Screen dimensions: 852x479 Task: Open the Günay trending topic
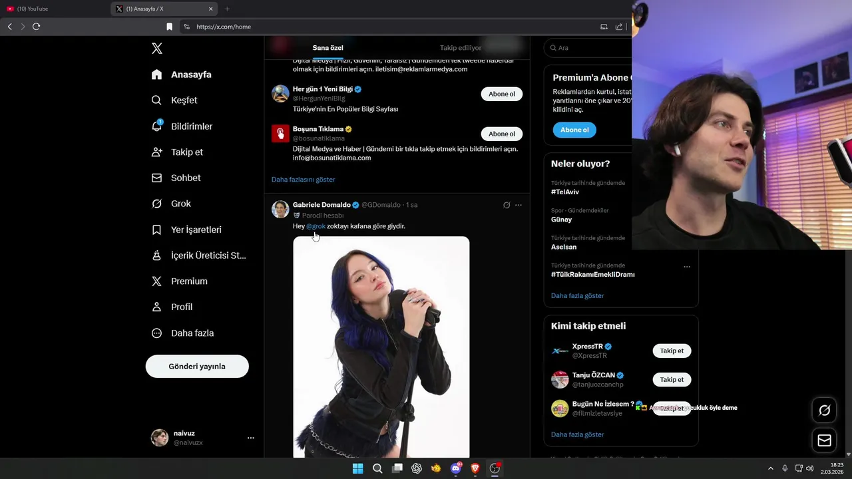point(561,220)
